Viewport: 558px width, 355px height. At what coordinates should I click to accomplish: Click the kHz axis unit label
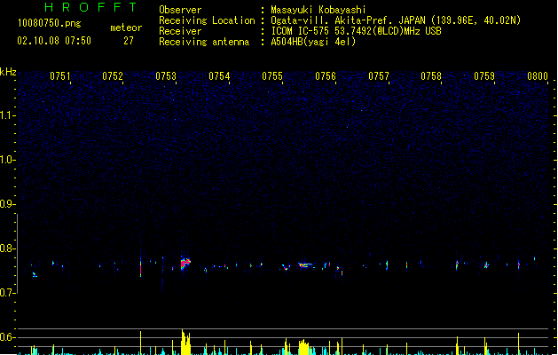(x=8, y=72)
